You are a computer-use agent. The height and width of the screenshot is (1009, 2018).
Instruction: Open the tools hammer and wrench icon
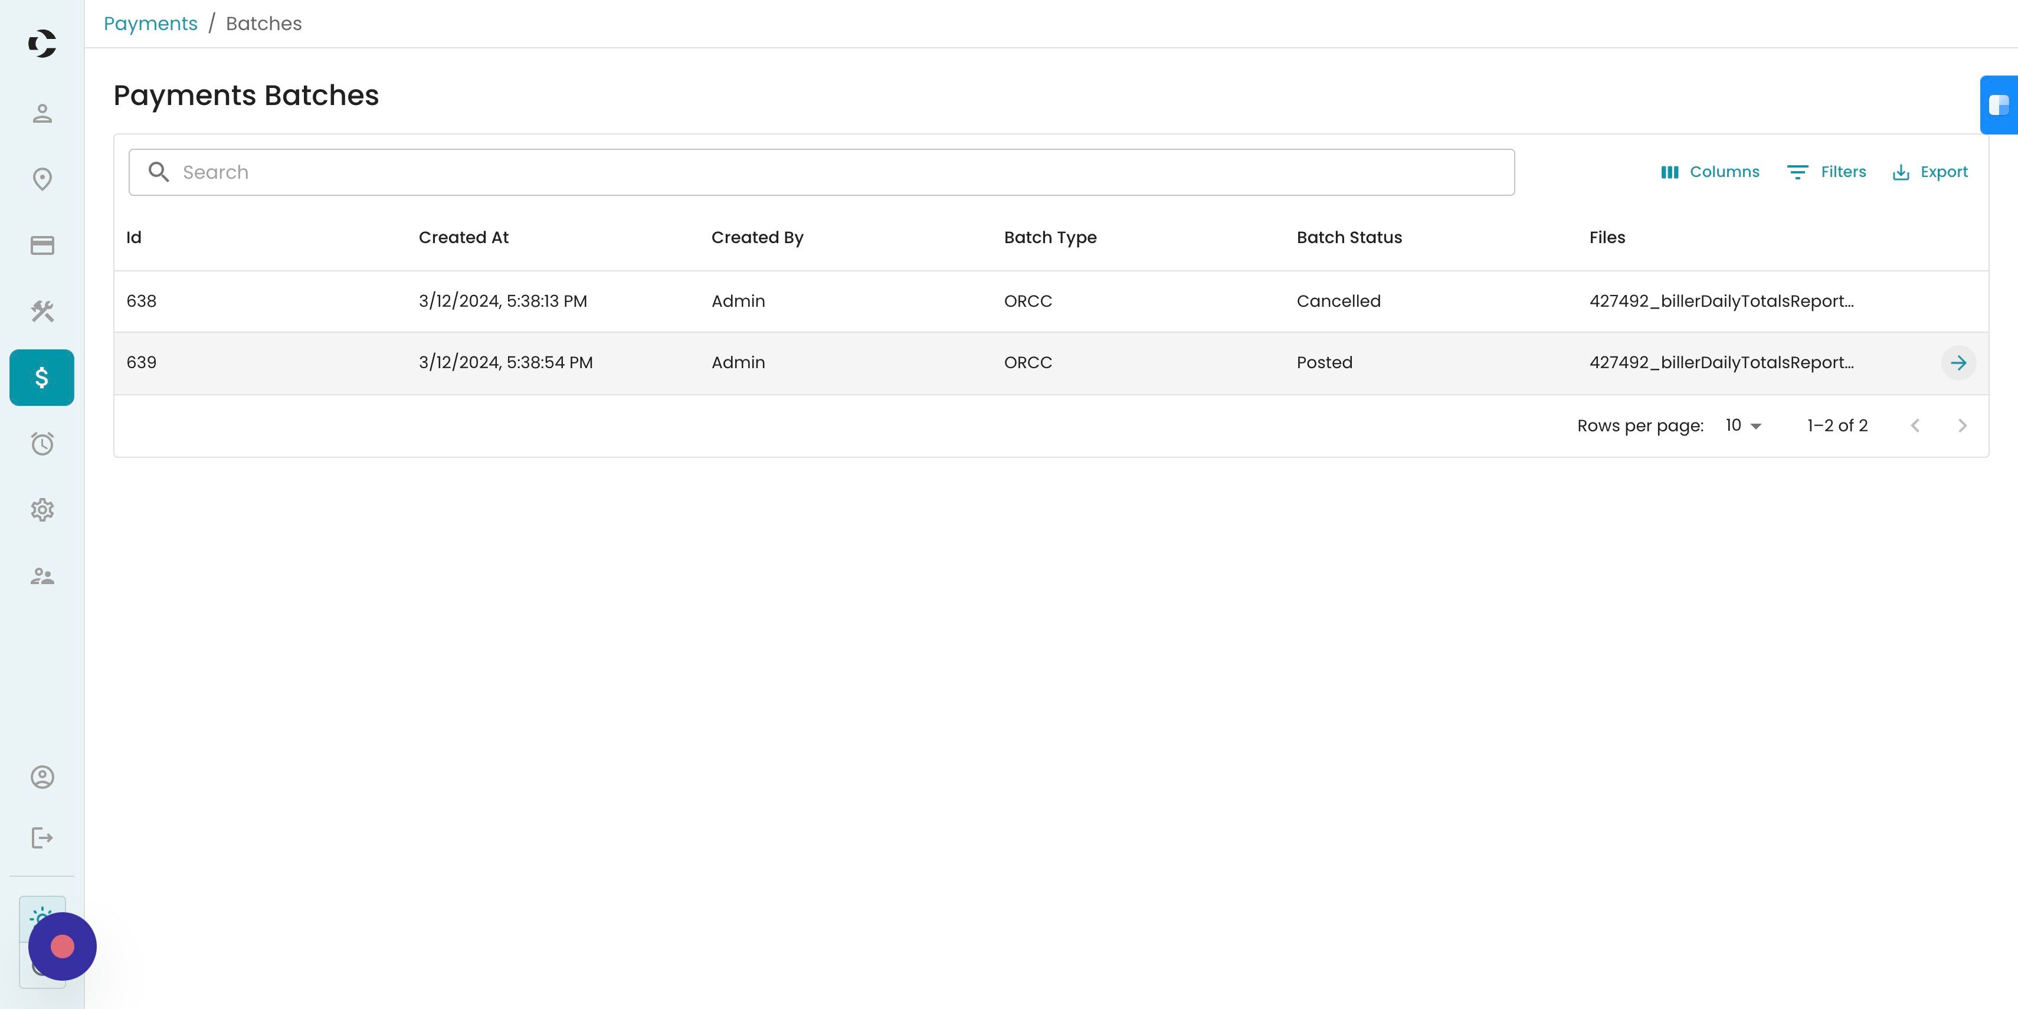[x=42, y=312]
